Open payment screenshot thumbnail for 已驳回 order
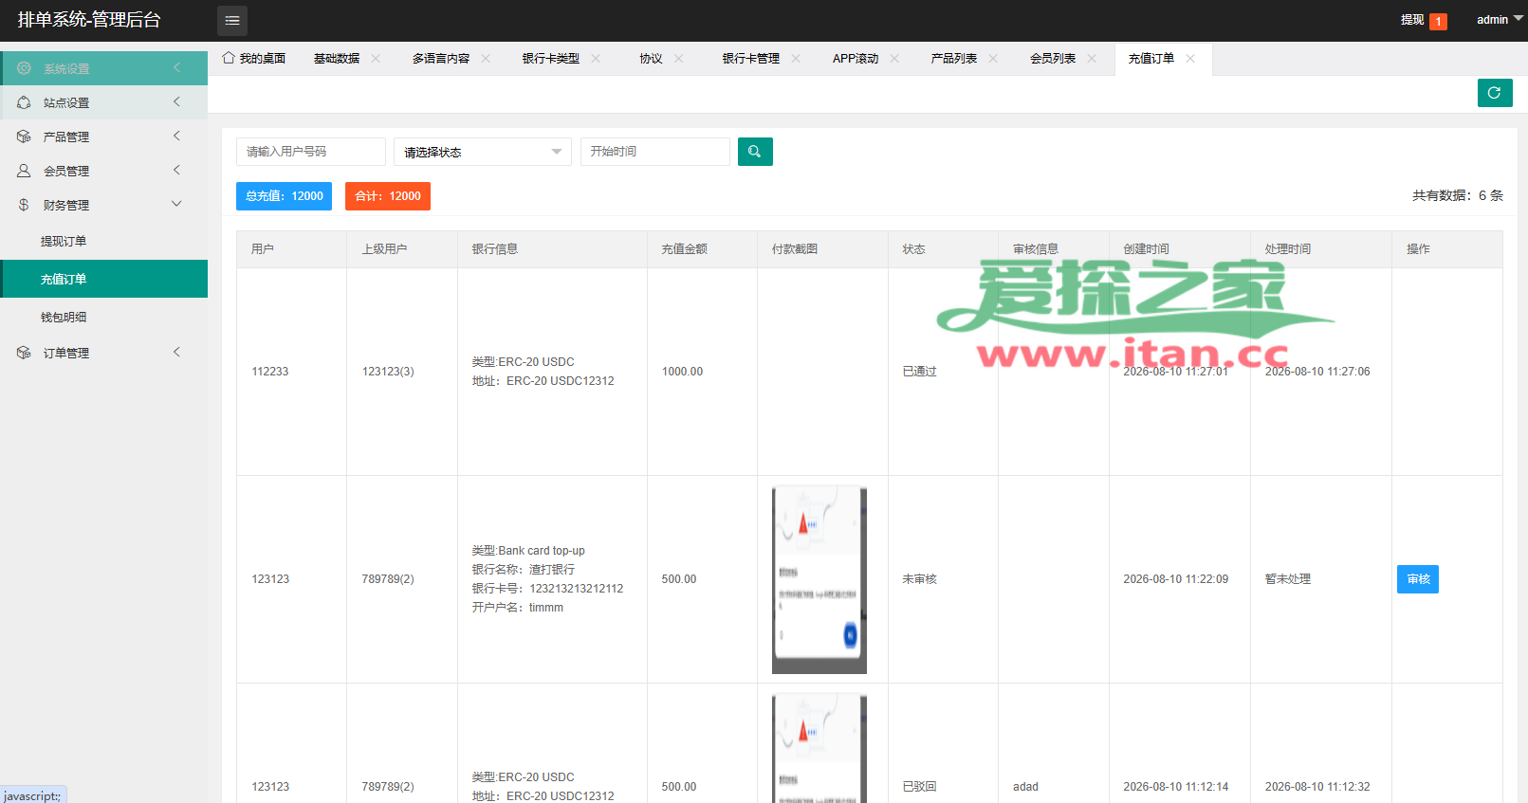Viewport: 1528px width, 803px height. pyautogui.click(x=819, y=748)
